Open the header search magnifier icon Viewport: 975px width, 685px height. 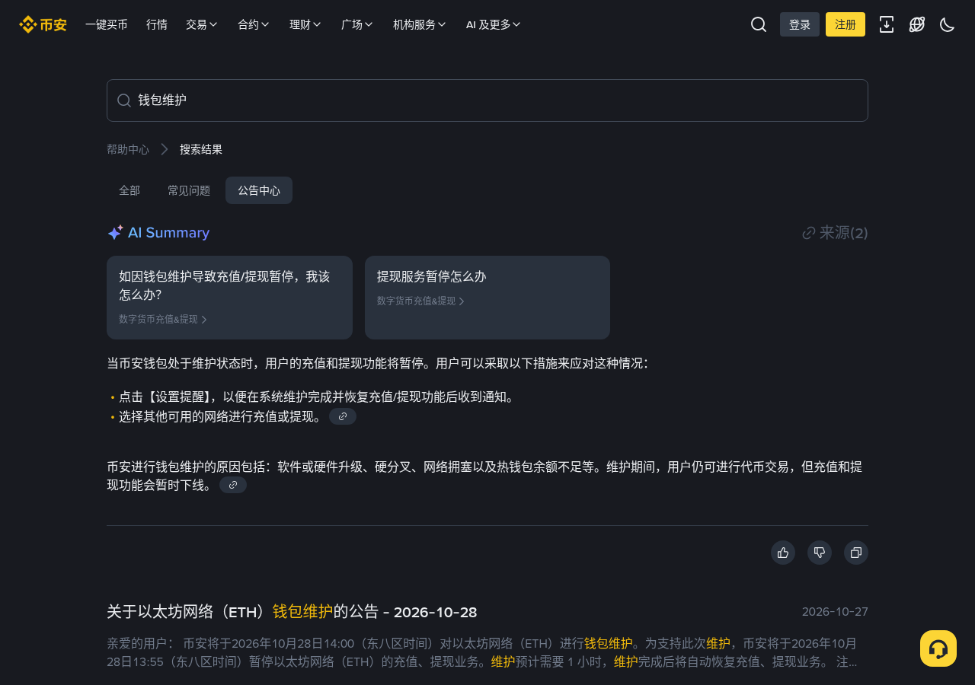759,24
